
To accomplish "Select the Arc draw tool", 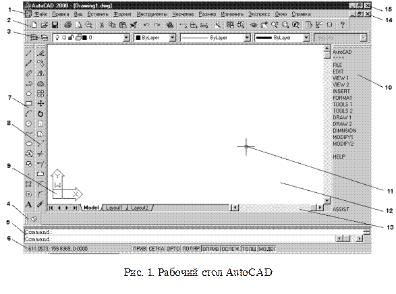I will pos(28,113).
